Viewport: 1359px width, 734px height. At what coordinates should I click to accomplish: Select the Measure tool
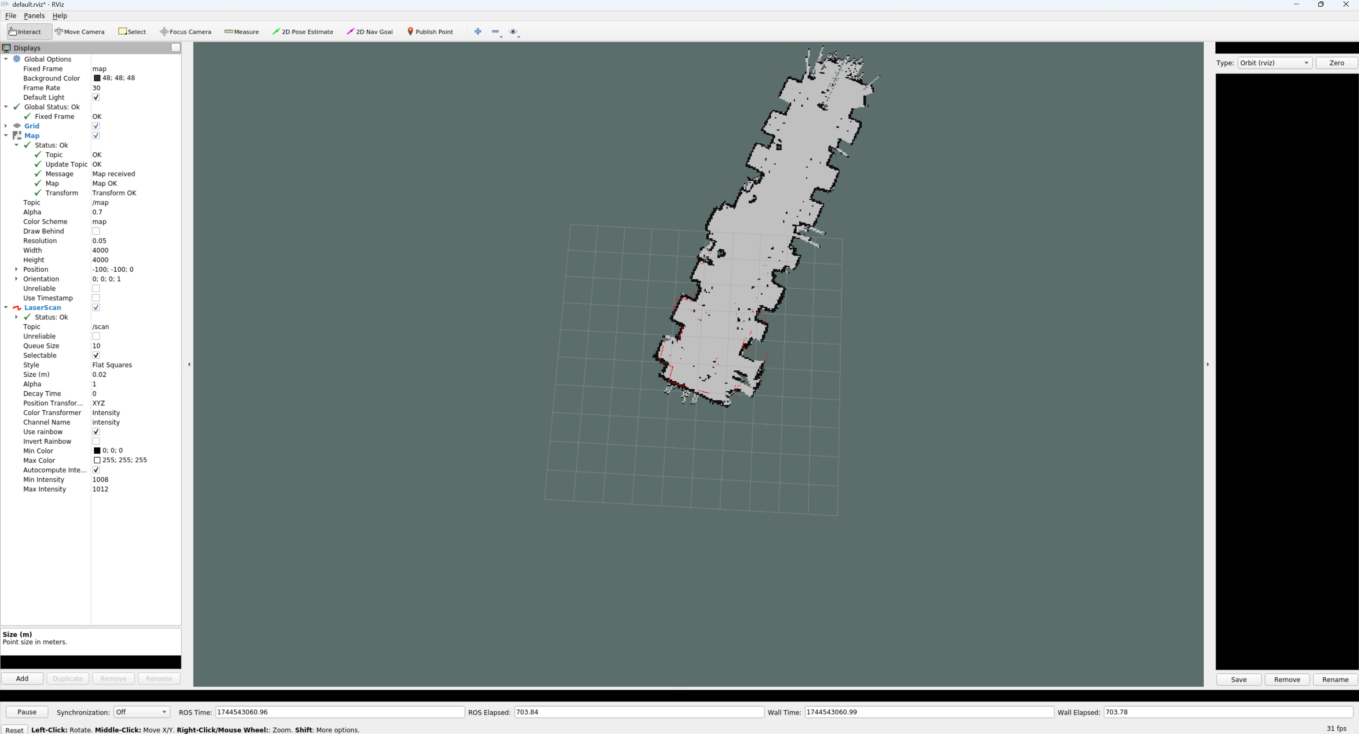pos(241,31)
